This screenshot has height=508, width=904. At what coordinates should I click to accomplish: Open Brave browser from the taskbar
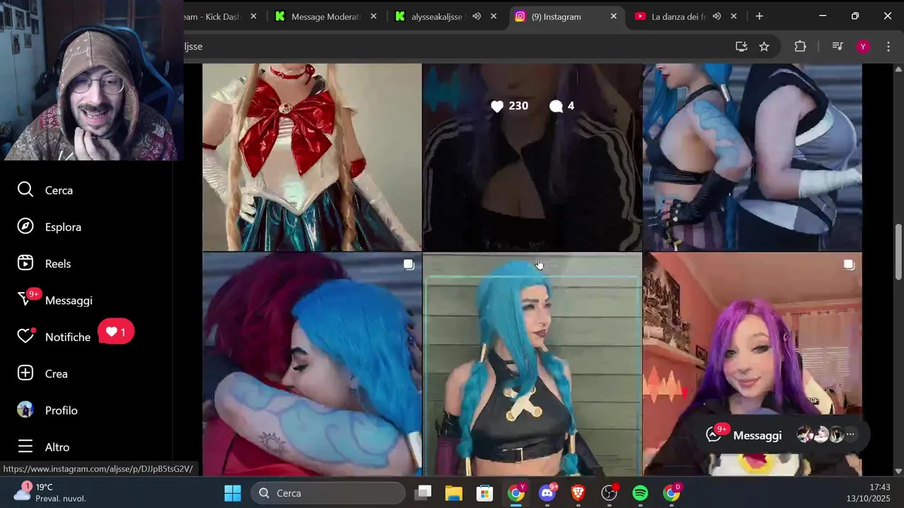(578, 493)
